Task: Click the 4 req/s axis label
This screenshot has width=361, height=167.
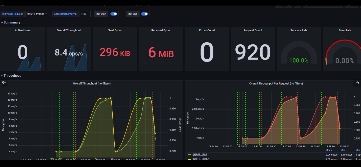Action: click(x=13, y=152)
